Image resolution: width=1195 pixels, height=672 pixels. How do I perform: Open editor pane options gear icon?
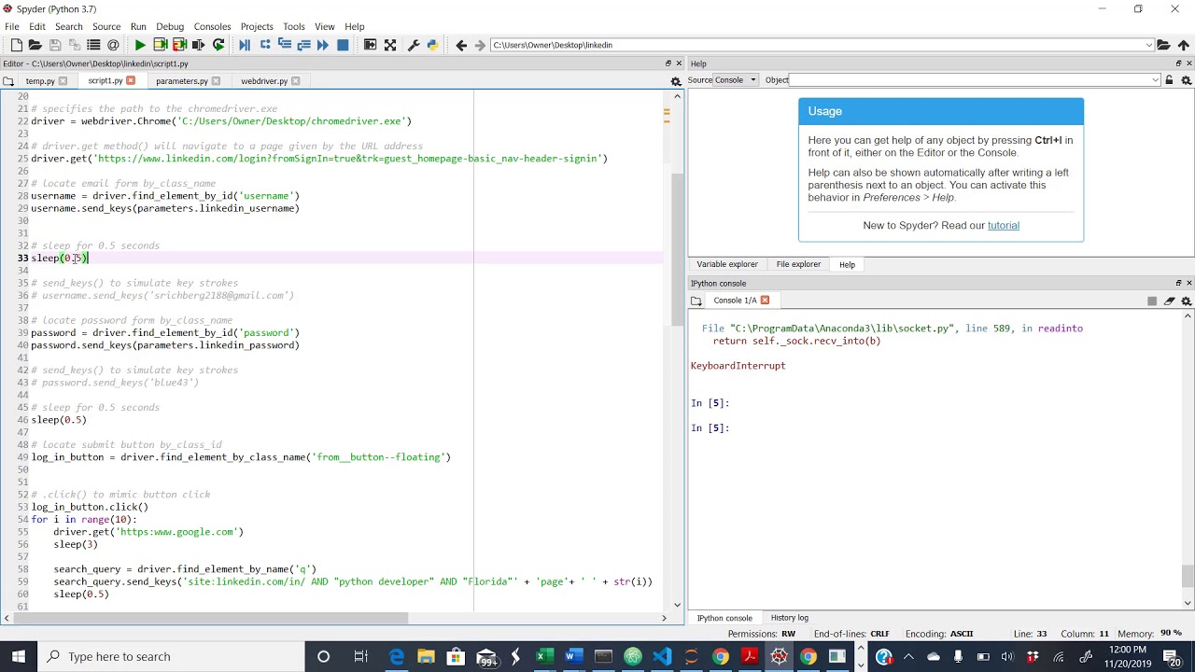(x=676, y=81)
